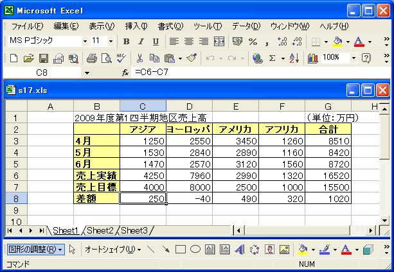Paste clipboard contents
This screenshot has width=394, height=272.
(x=169, y=58)
